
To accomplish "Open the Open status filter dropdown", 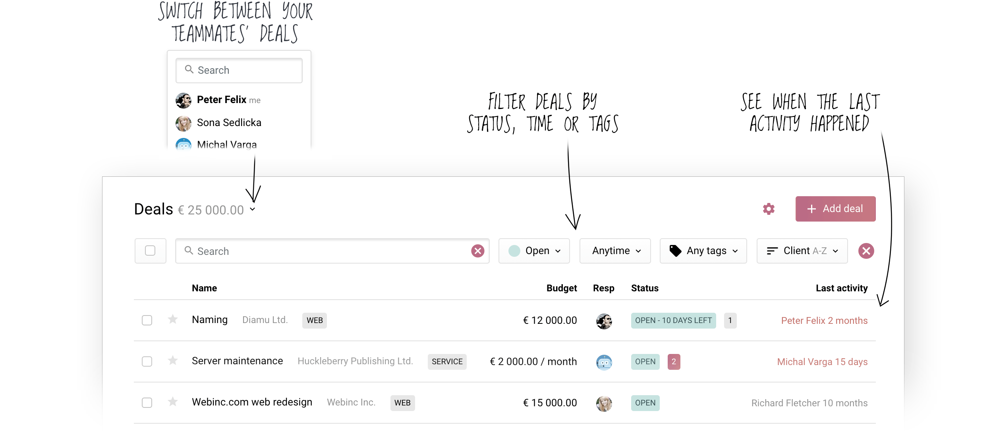I will (534, 251).
